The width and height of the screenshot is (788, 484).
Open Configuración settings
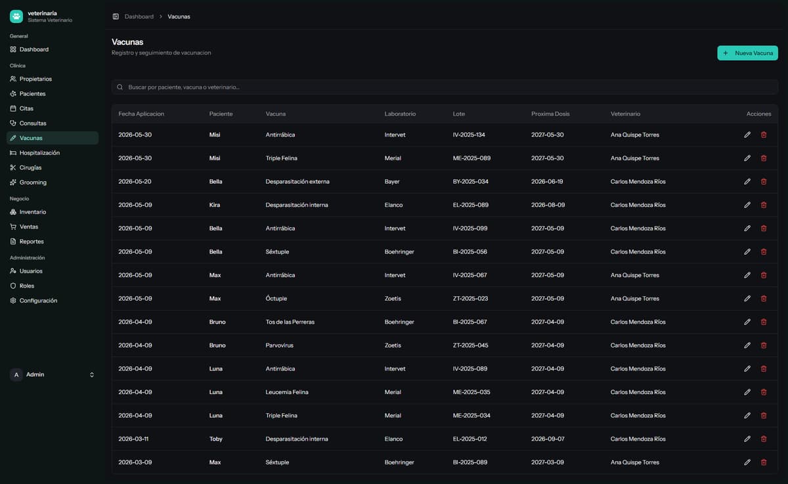pyautogui.click(x=53, y=301)
